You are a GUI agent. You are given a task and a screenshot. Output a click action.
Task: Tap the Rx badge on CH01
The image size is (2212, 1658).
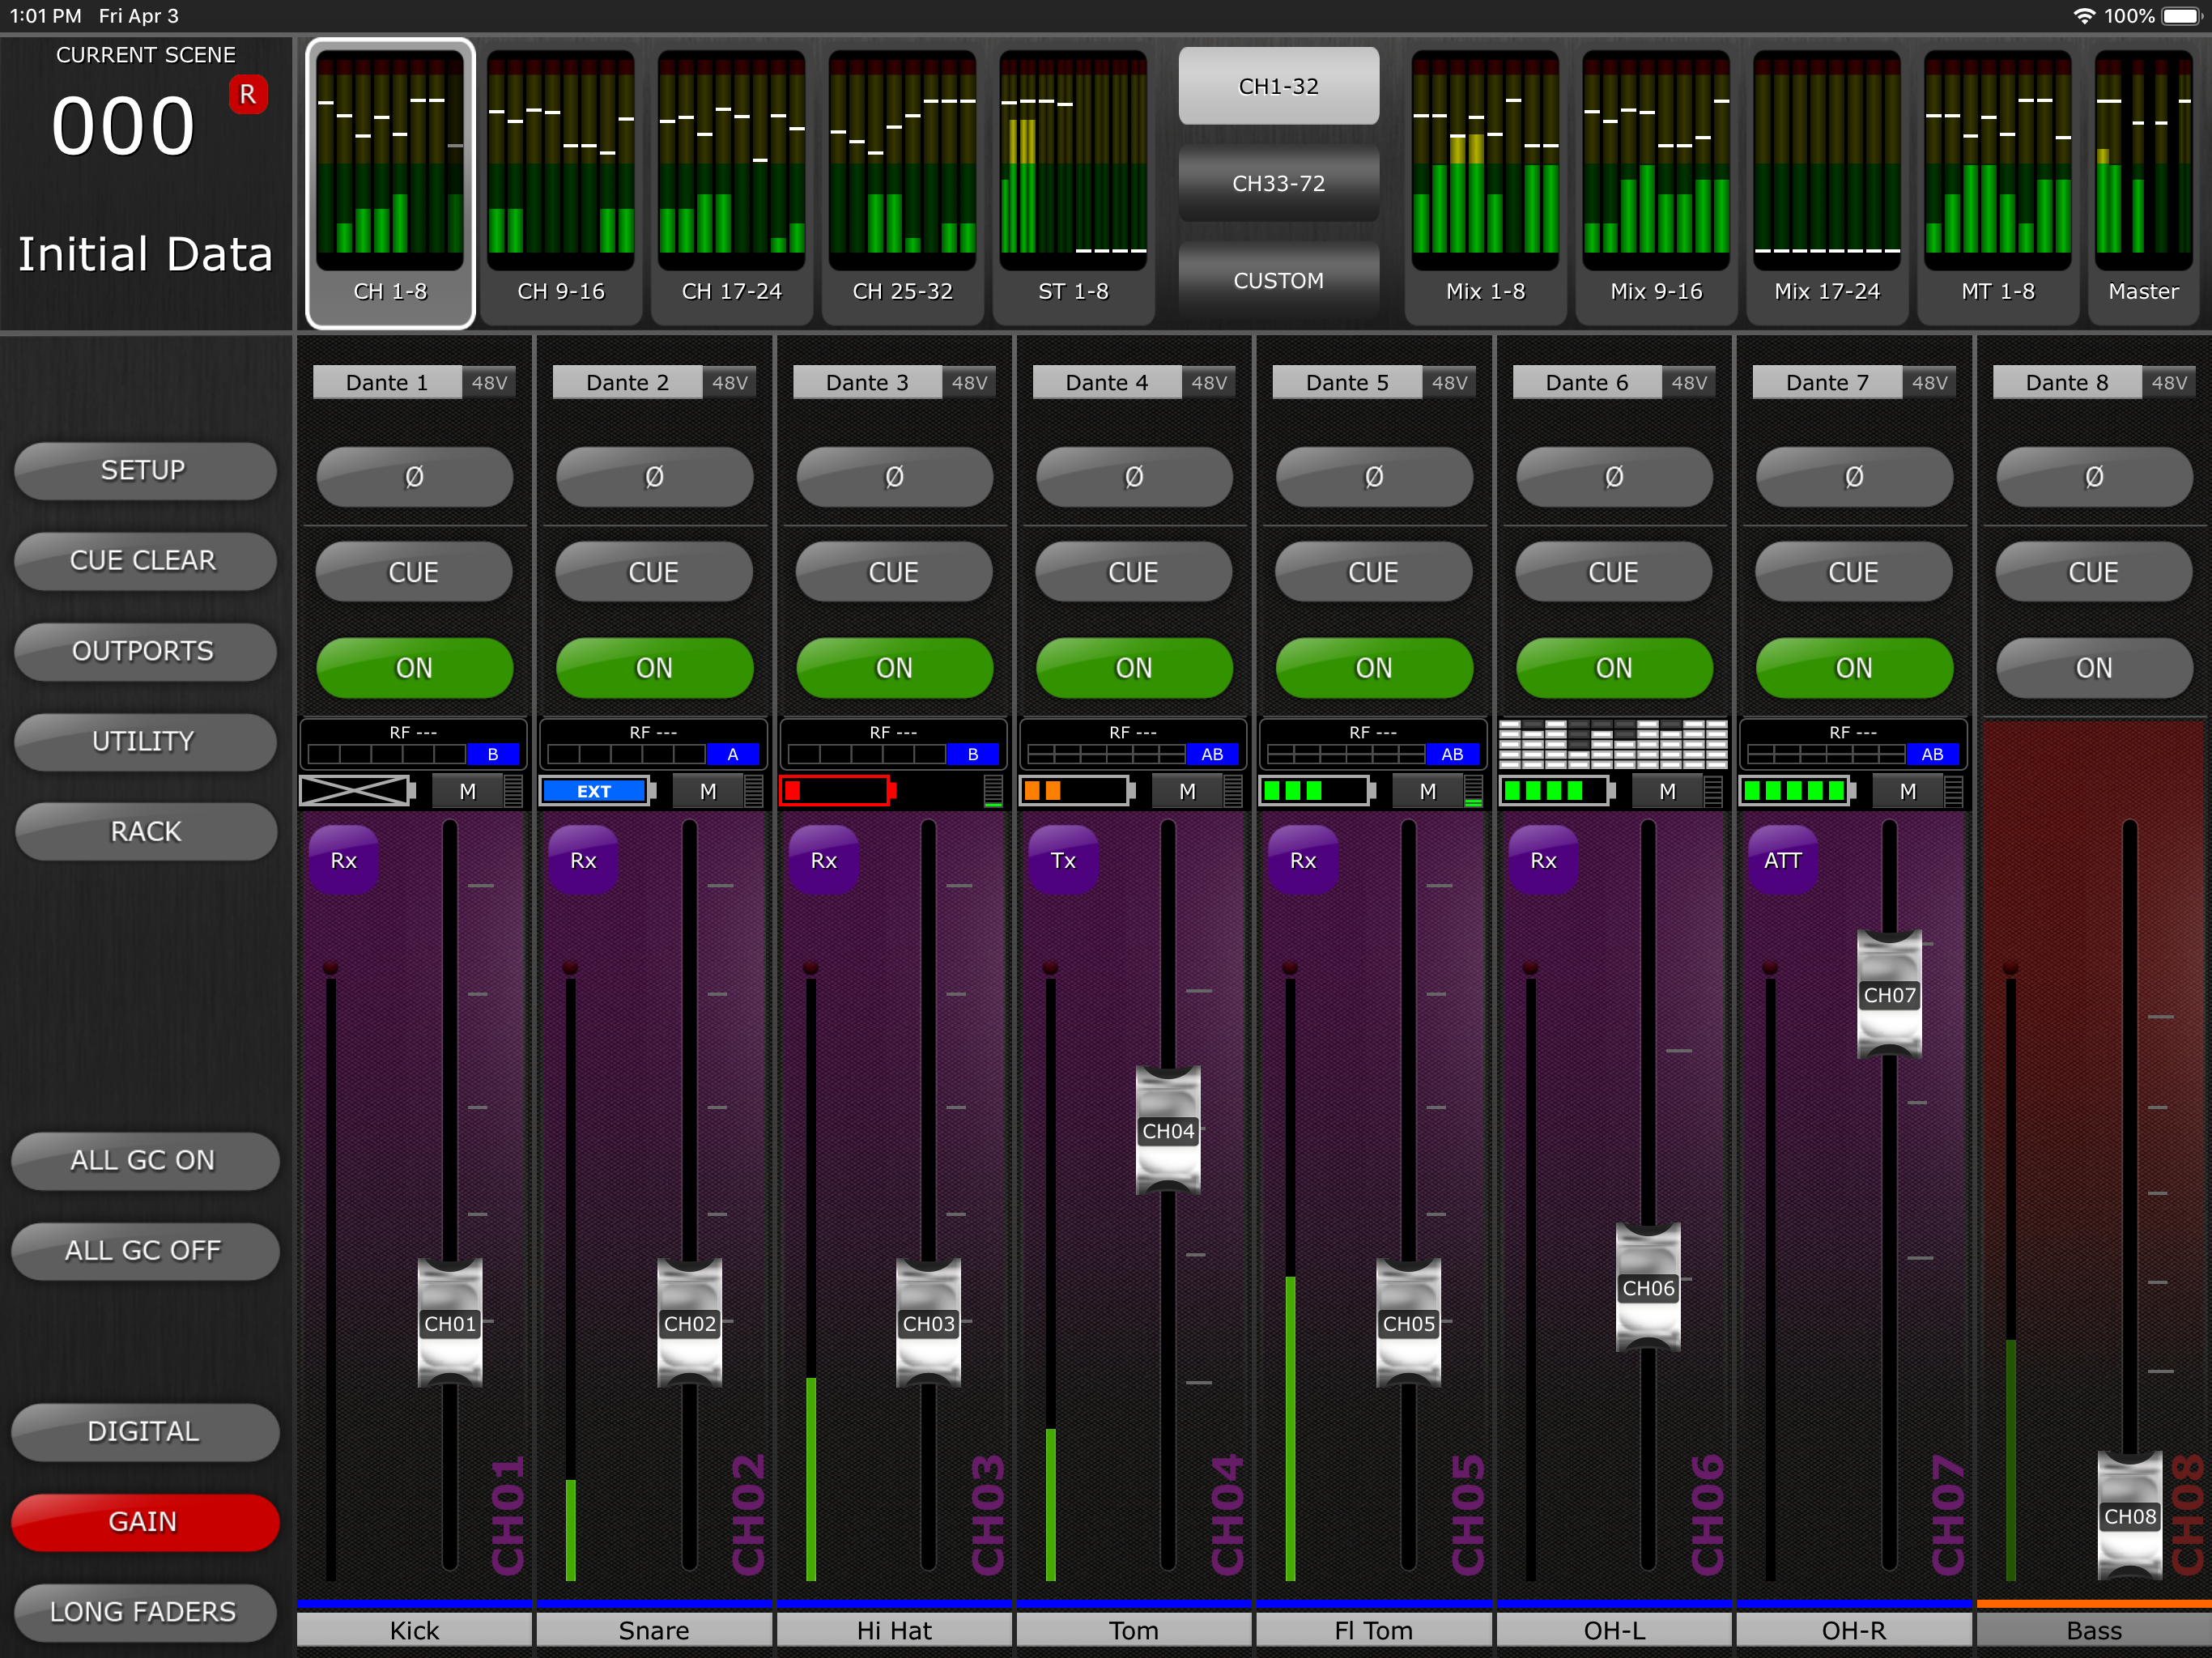click(x=343, y=860)
